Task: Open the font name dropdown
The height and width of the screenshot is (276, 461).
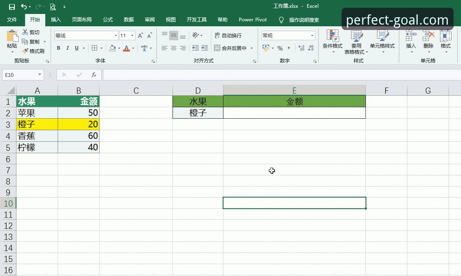Action: 116,35
